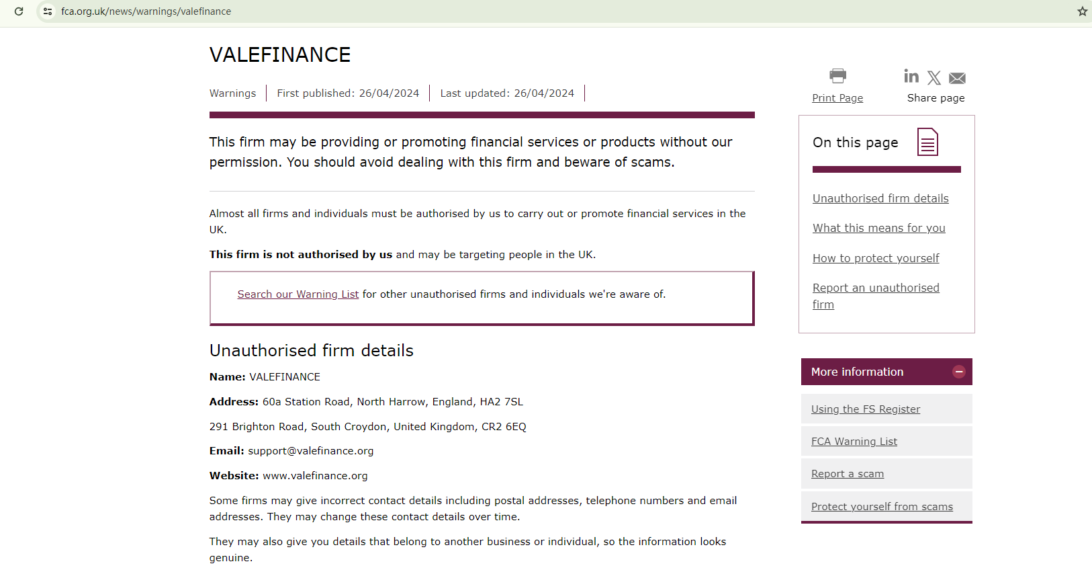The width and height of the screenshot is (1092, 572).
Task: Open Using the FS Register
Action: 865,409
